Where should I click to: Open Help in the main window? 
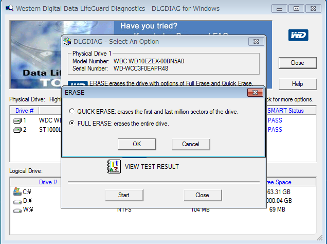tap(298, 84)
